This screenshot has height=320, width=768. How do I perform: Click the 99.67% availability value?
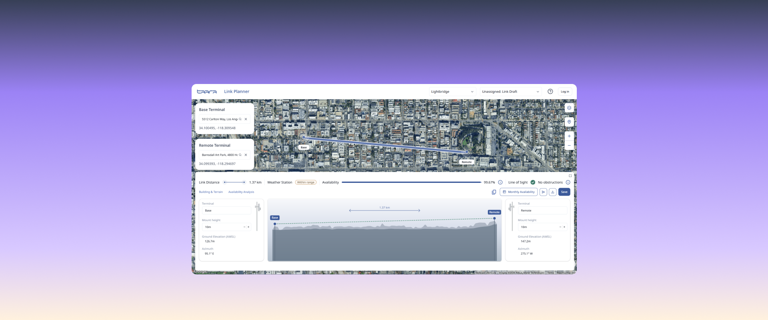point(489,182)
